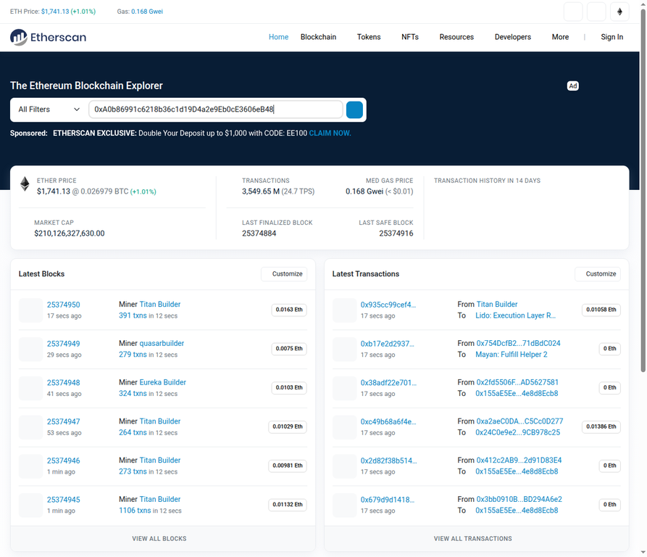
Task: Click the 0.01132 Eth block reward badge
Action: coord(288,505)
